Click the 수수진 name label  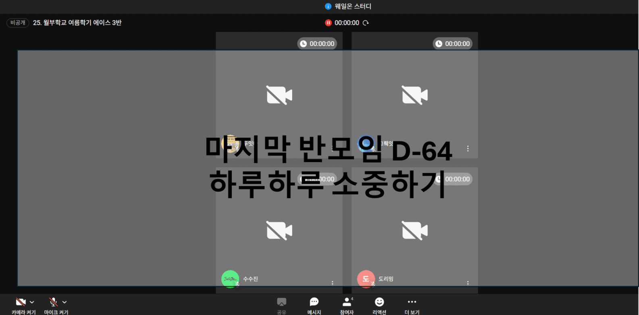pyautogui.click(x=250, y=279)
